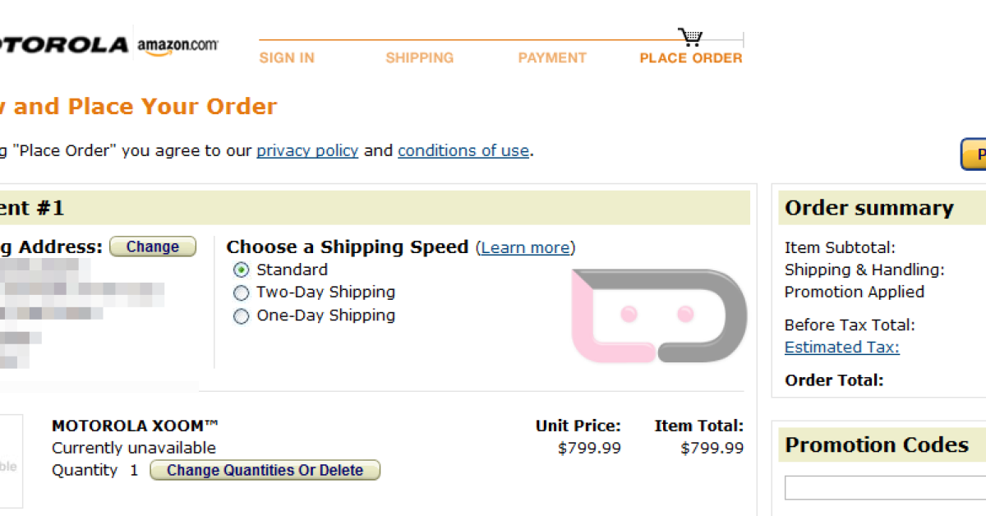Viewport: 986px width, 516px height.
Task: Go to the SHIPPING step
Action: [x=419, y=58]
